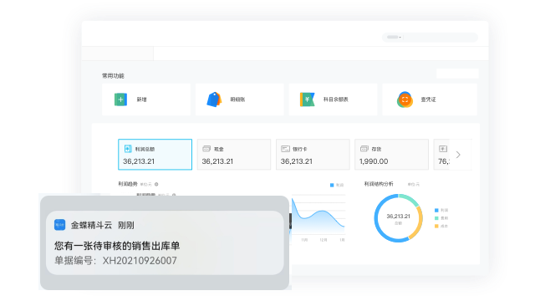The width and height of the screenshot is (535, 301).
Task: Toggle the blue 利润 legend above line chart
Action: pyautogui.click(x=337, y=185)
